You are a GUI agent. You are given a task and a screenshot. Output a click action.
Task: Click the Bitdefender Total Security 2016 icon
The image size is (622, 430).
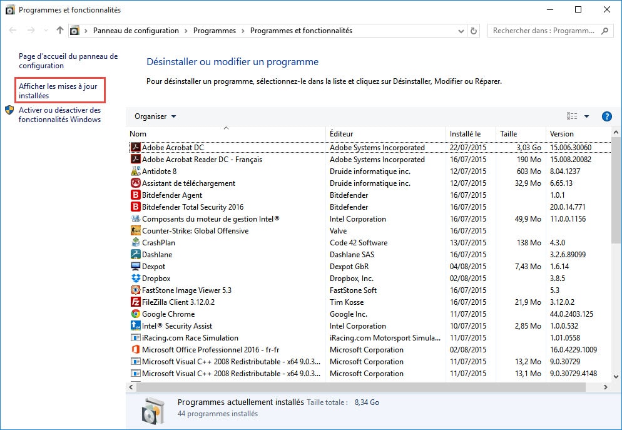click(136, 207)
